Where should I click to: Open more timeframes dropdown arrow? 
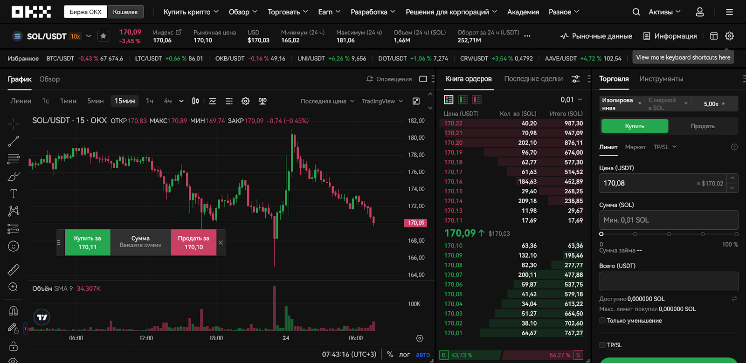point(181,101)
